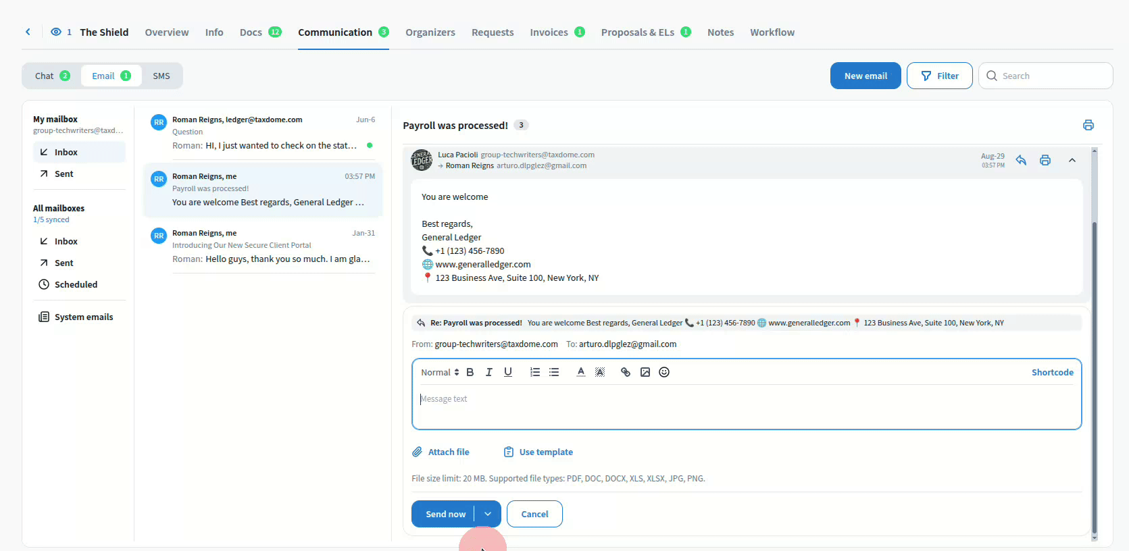This screenshot has height=551, width=1129.
Task: Insert a numbered list
Action: (x=535, y=372)
